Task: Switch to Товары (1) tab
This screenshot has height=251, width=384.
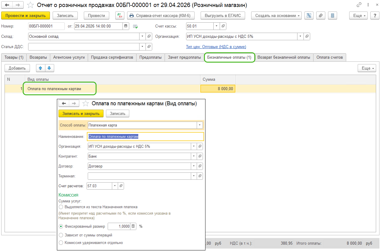Action: (14, 57)
